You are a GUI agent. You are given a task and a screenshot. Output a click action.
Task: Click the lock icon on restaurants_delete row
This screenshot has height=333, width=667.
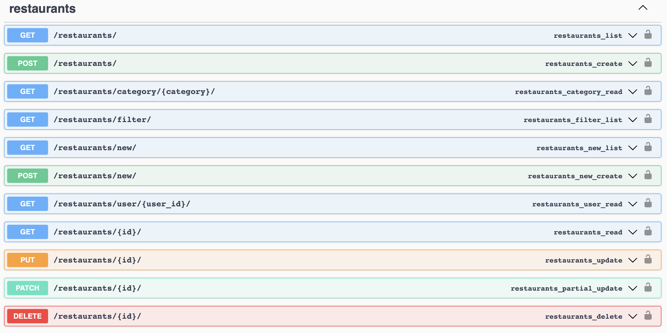point(648,316)
